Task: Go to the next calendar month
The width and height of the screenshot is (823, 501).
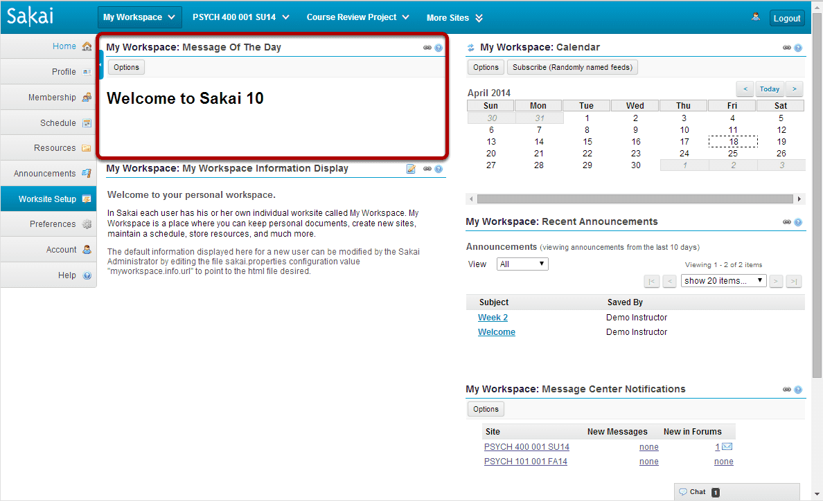Action: tap(794, 89)
